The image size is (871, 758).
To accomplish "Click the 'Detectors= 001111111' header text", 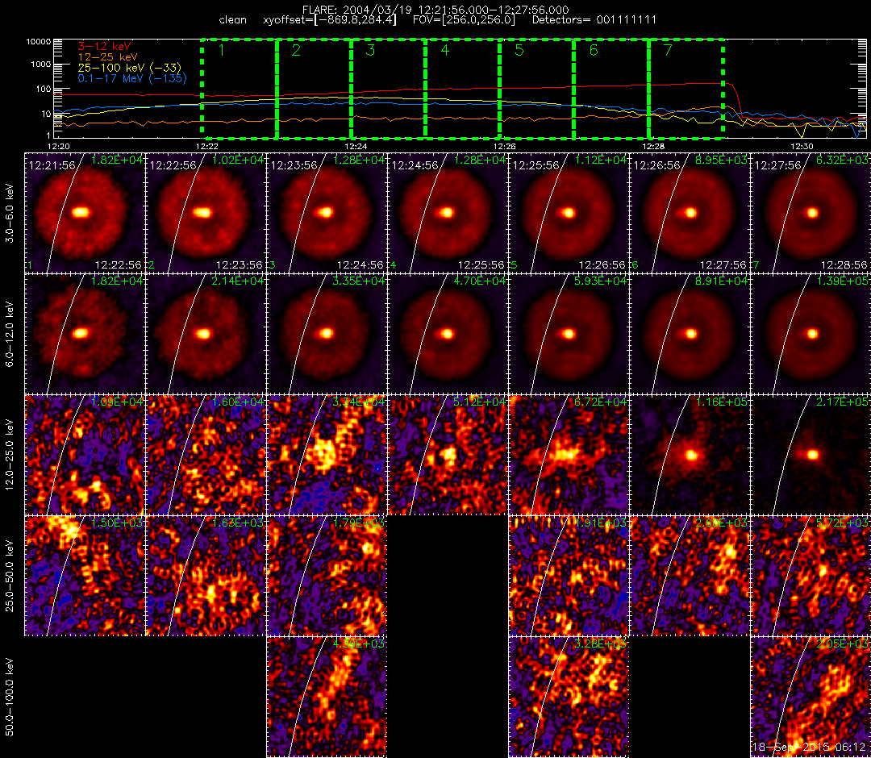I will pos(594,20).
